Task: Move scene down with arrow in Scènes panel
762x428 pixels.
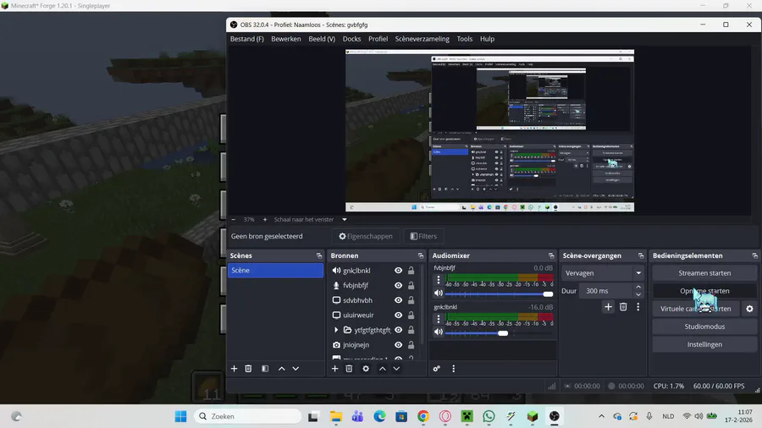Action: 295,369
